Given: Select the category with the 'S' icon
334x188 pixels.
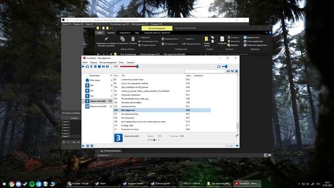Looking at the screenshot, I should 97,96.
